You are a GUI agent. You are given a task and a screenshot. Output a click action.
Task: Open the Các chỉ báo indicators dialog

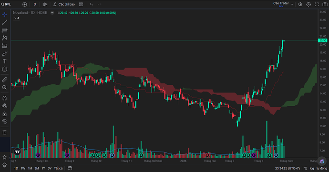[x=64, y=4]
